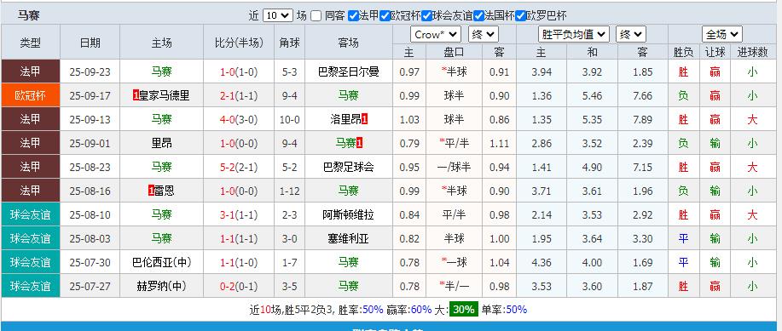This screenshot has height=331, width=782.
Task: Click score 3-1(1-1) against 阿斯顿维拉
Action: [x=239, y=215]
